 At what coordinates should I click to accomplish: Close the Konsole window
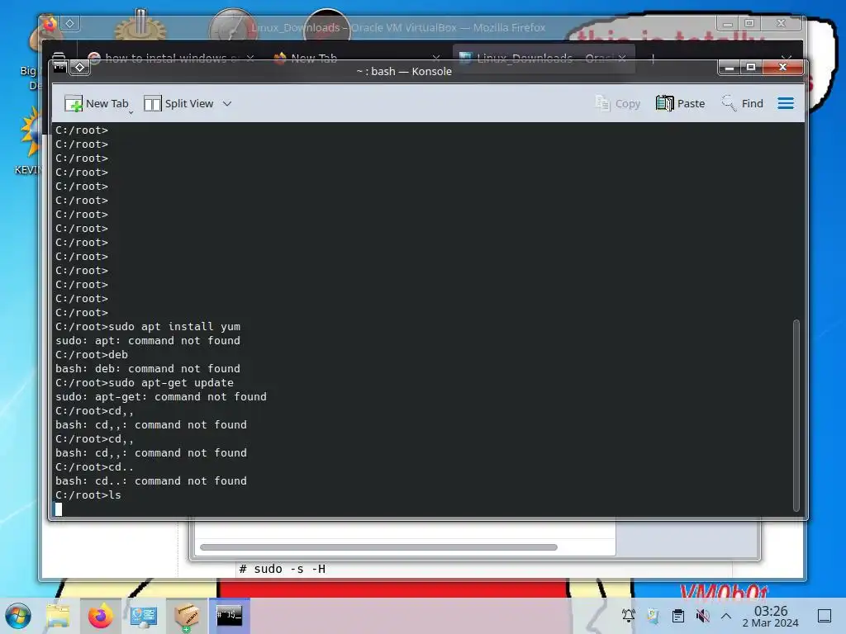[782, 68]
